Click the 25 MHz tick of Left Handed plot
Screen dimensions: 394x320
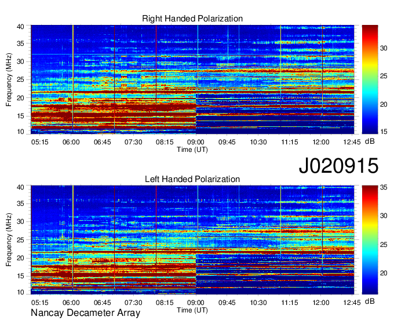point(21,240)
